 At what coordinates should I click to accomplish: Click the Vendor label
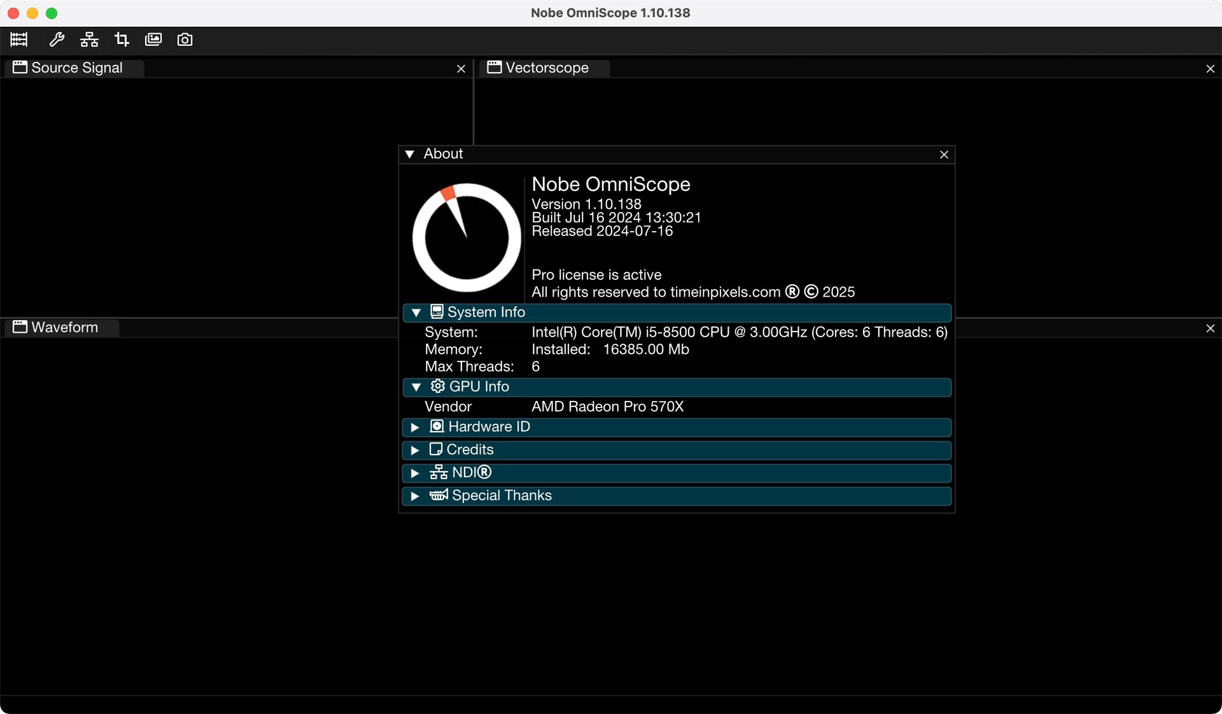pyautogui.click(x=448, y=407)
